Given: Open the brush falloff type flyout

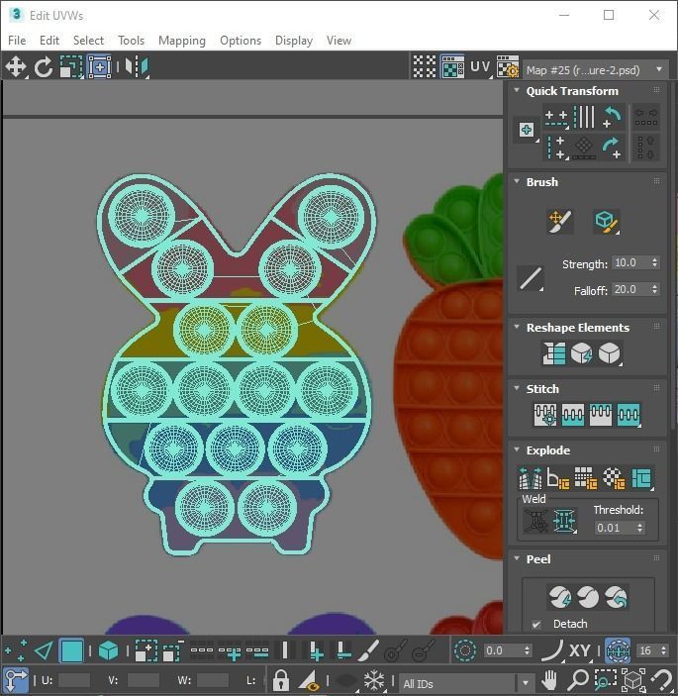Looking at the screenshot, I should [531, 279].
